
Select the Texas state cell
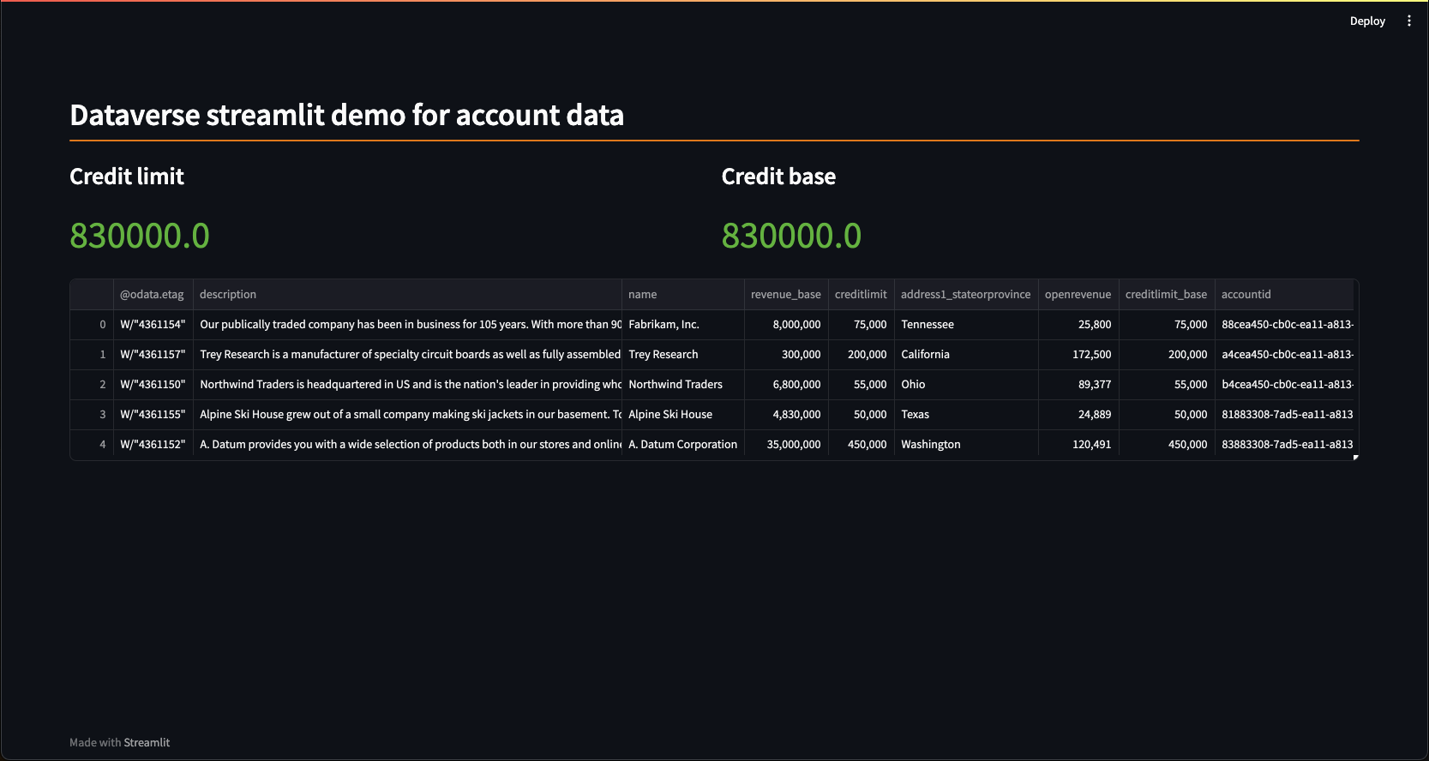966,415
